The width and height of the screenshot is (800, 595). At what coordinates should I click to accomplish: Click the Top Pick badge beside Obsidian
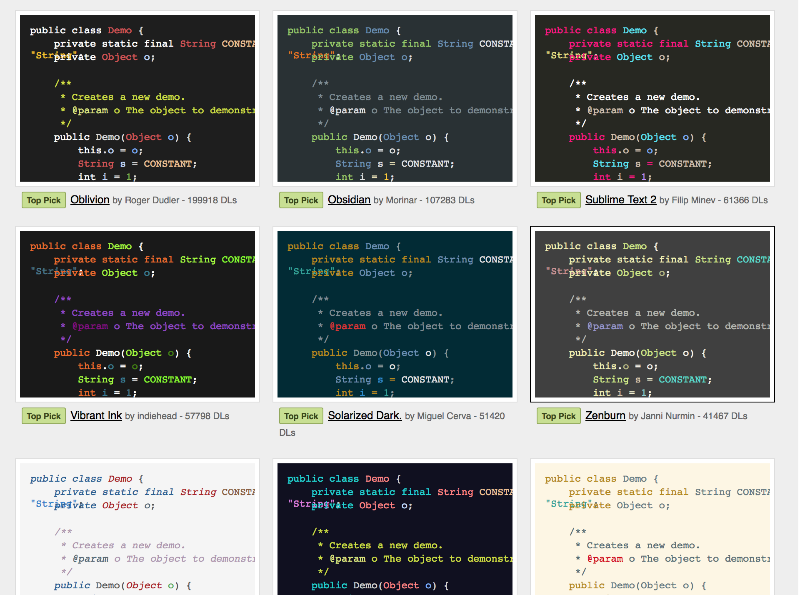(x=301, y=200)
